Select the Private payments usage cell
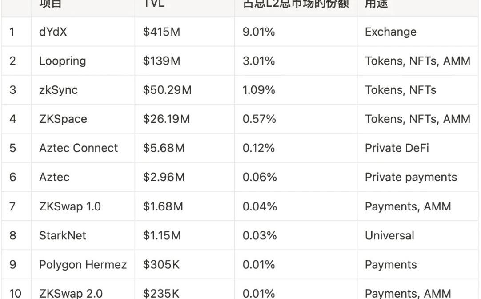The width and height of the screenshot is (481, 299). [411, 177]
